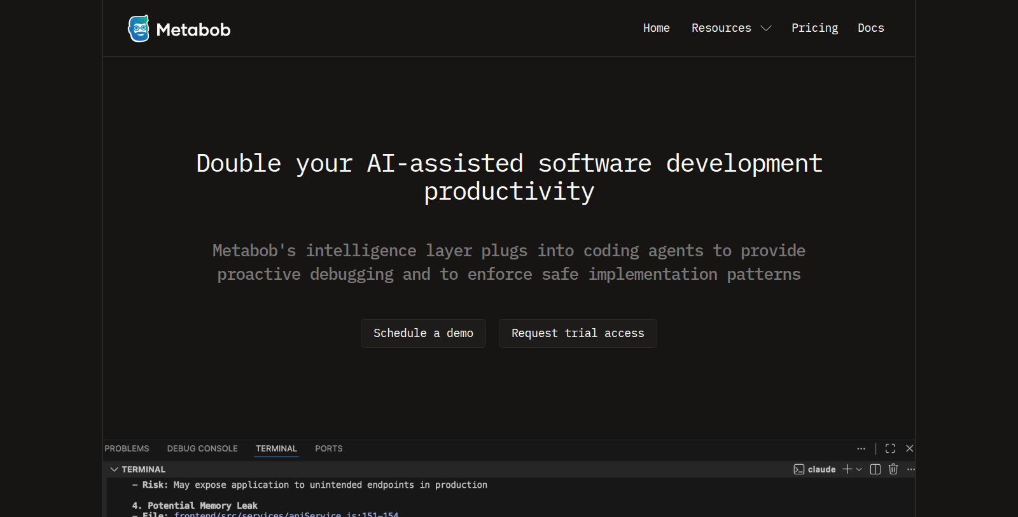Open the new terminal launch profile dropdown
The width and height of the screenshot is (1018, 517).
[859, 469]
